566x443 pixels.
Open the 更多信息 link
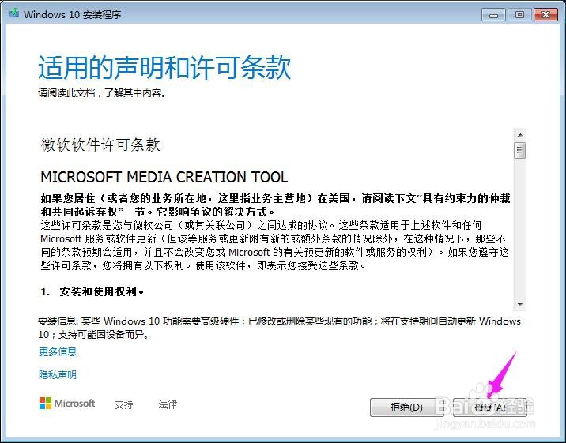58,352
